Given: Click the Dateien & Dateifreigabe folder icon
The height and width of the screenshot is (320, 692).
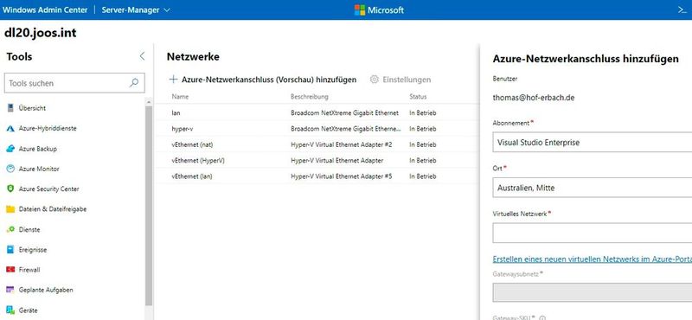Looking at the screenshot, I should (x=10, y=209).
